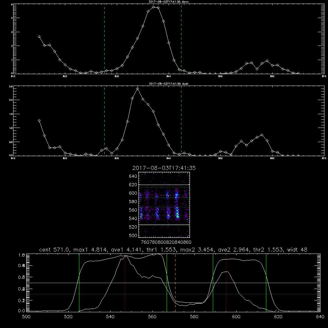328x328 pixels.
Task: Click lower solid white line in spectral image
Action: click(164, 225)
